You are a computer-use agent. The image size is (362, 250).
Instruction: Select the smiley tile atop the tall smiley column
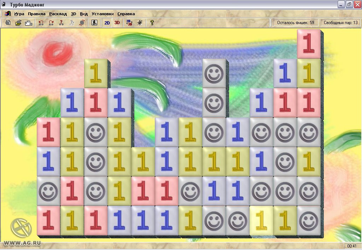pyautogui.click(x=214, y=74)
